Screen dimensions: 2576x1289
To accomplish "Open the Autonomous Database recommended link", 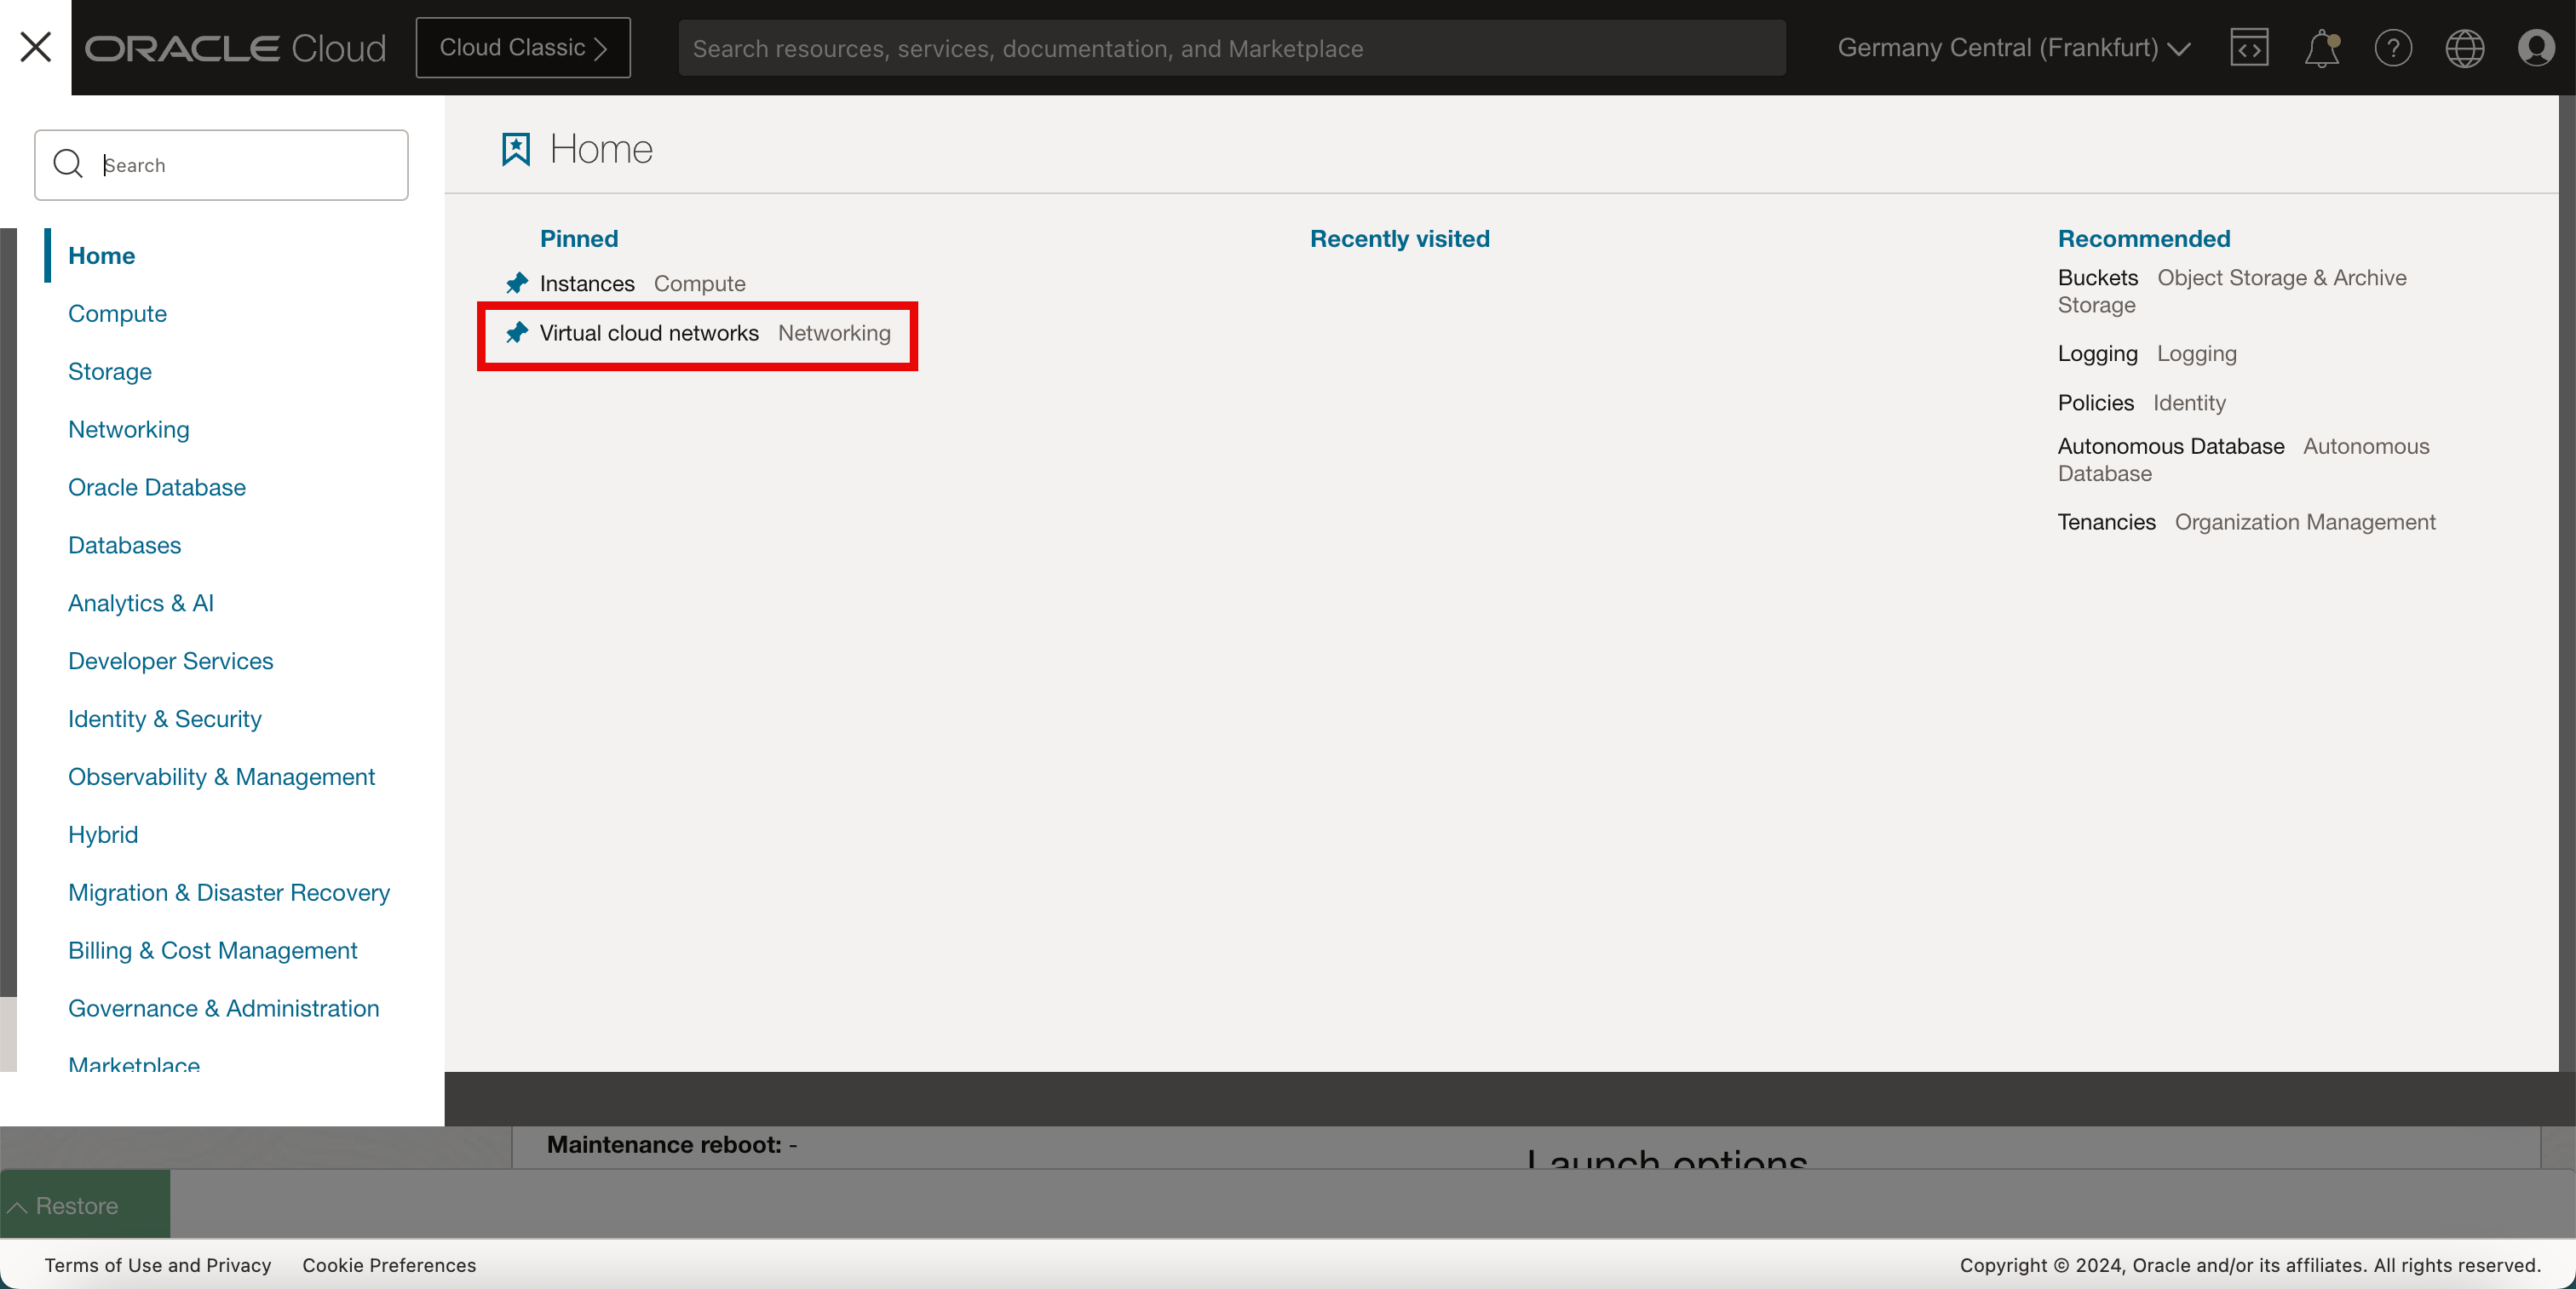I will [2170, 447].
